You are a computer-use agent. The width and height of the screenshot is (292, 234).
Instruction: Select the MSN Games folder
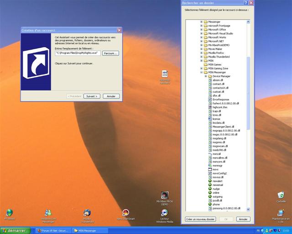[x=214, y=64]
